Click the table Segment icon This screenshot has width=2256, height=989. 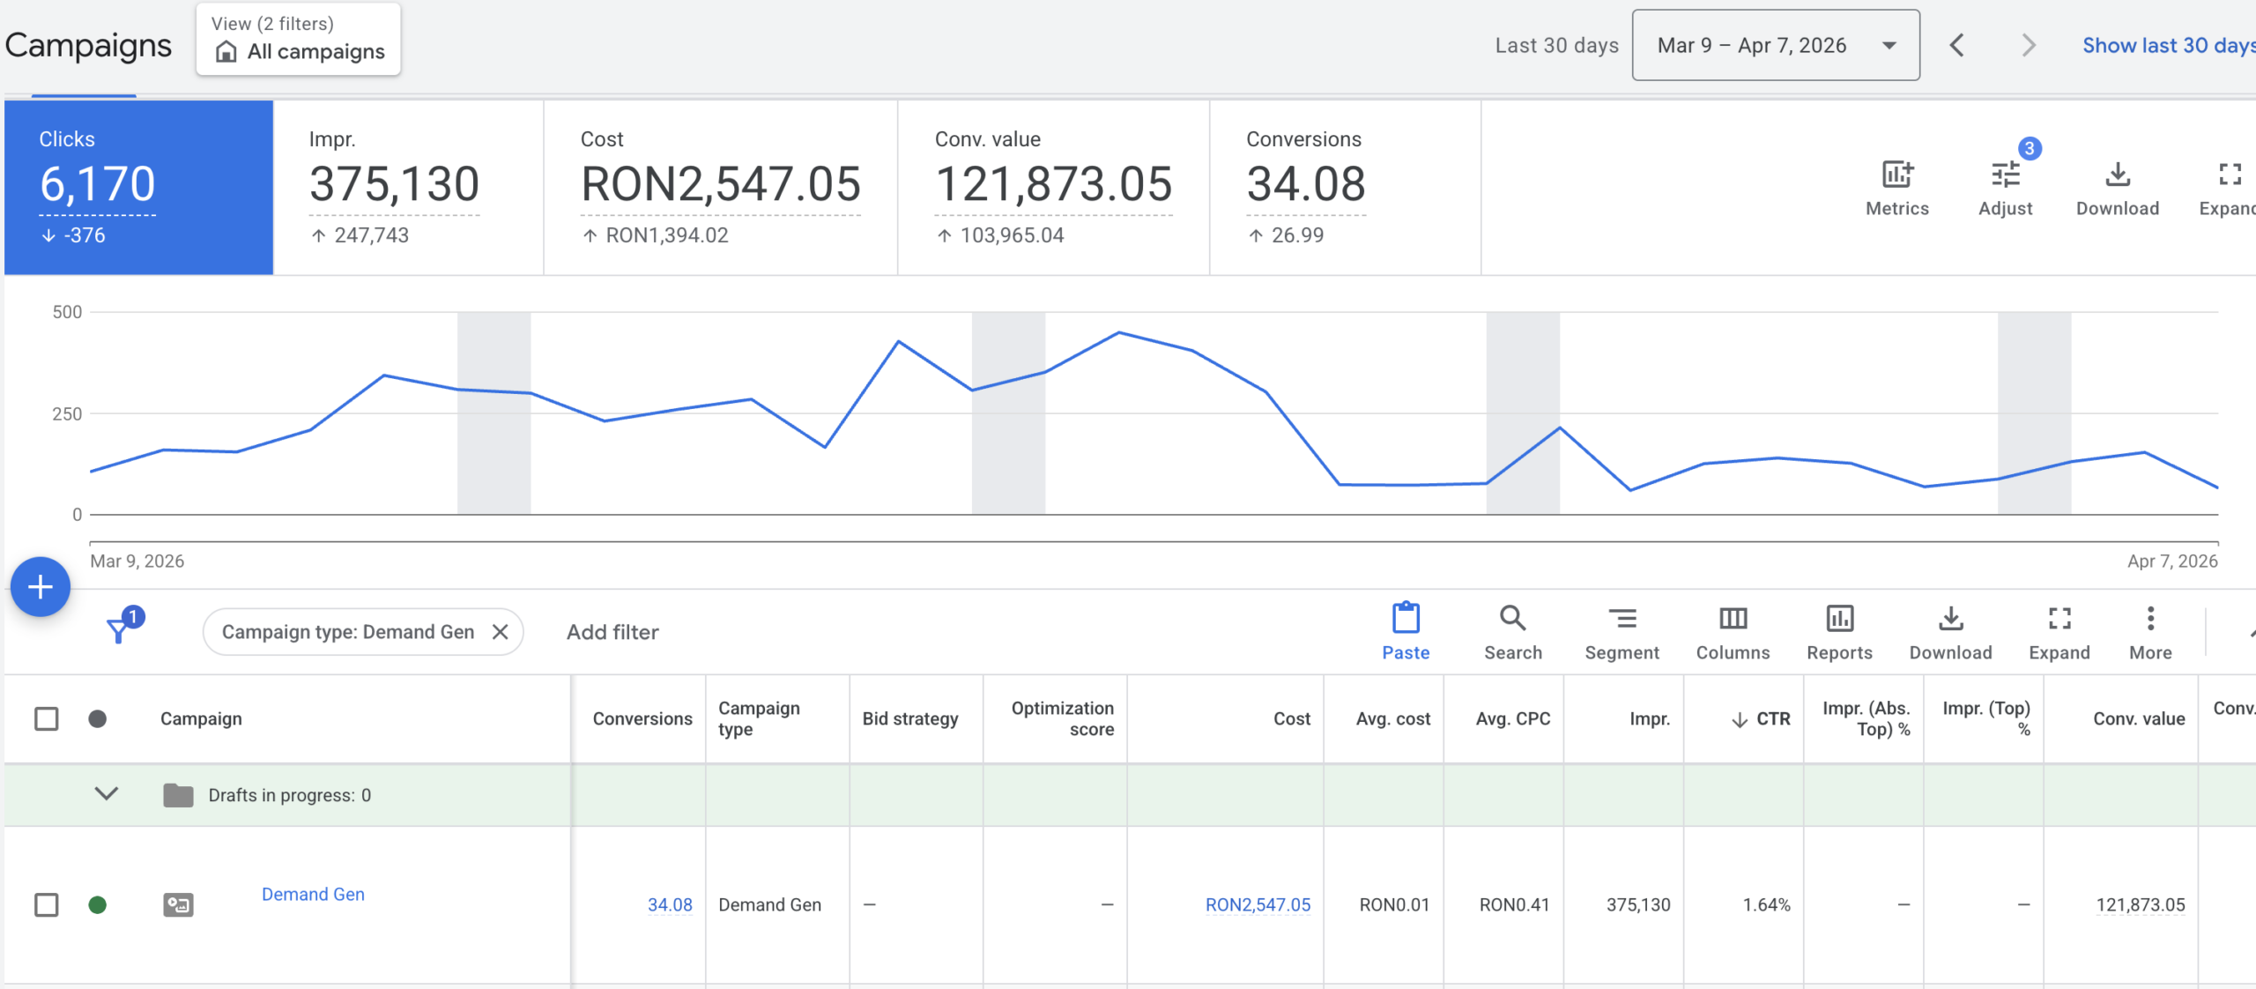point(1621,620)
